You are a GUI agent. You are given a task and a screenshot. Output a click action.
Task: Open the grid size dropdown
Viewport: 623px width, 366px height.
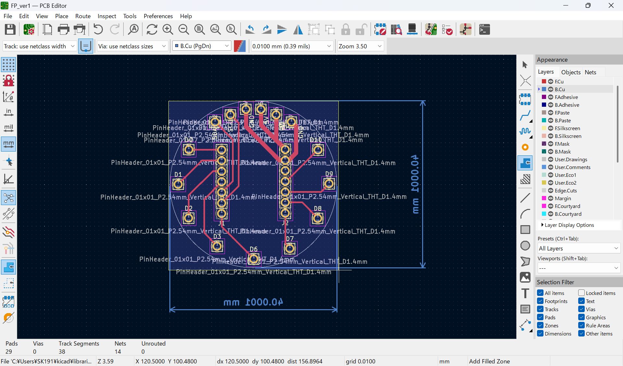click(292, 46)
